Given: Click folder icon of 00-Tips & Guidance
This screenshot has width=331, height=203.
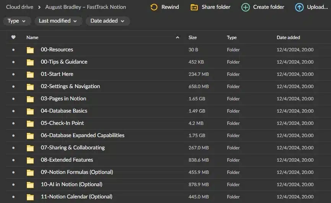Looking at the screenshot, I should click(x=30, y=62).
